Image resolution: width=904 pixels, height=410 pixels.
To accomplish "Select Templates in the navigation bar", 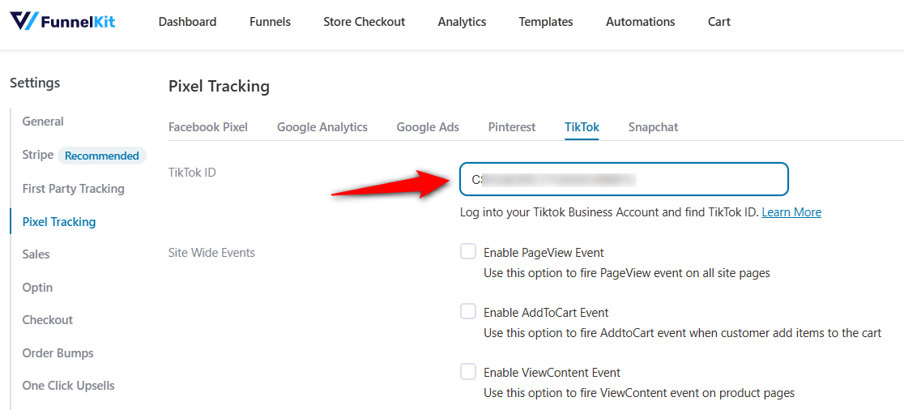I will pos(545,22).
